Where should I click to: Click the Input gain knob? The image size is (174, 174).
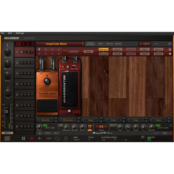pos(39,127)
